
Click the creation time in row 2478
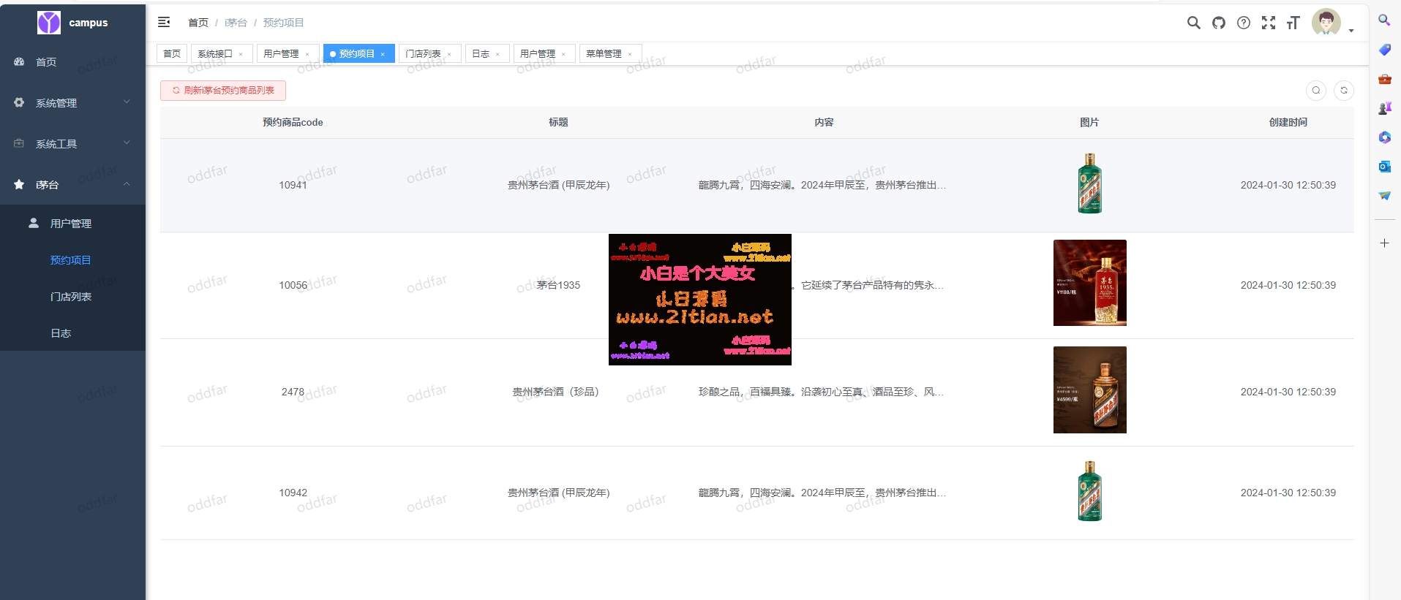click(1288, 392)
